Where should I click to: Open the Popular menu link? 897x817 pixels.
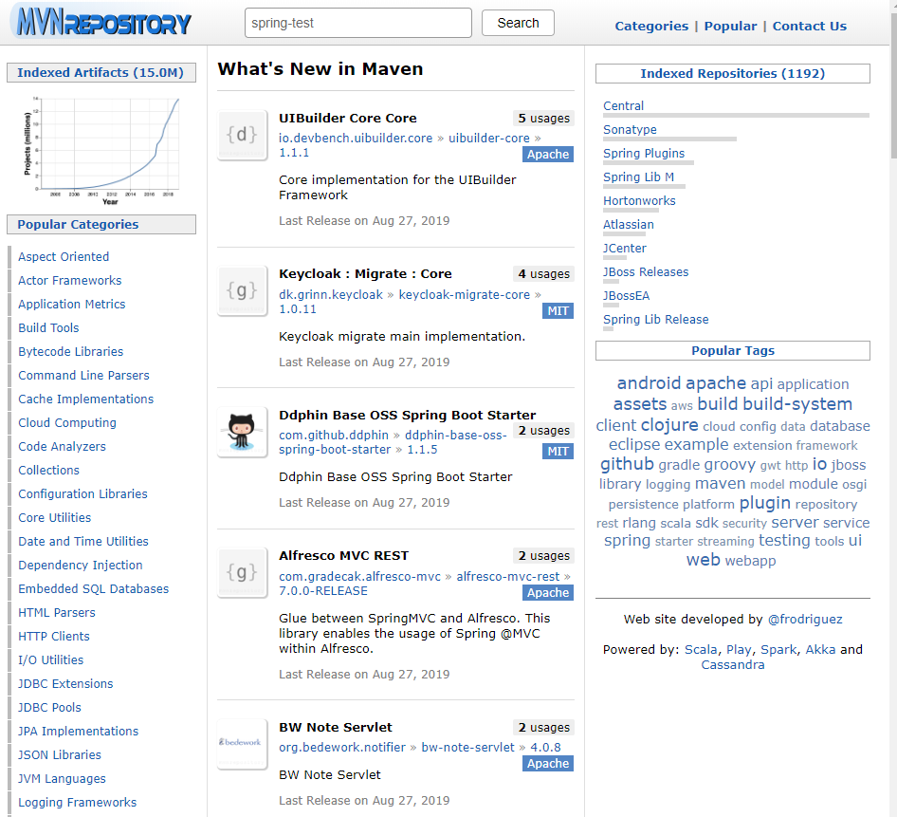point(730,27)
